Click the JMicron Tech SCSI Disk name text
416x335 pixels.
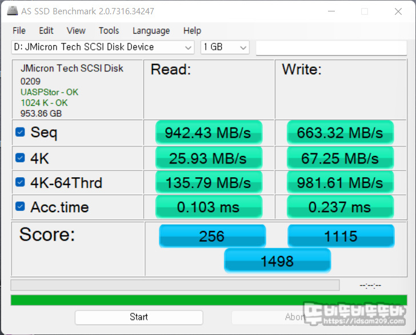(x=72, y=68)
